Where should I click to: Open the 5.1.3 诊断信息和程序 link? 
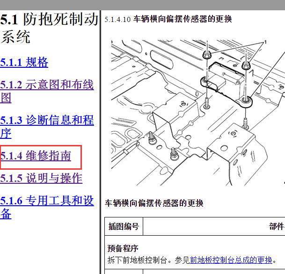coord(47,127)
